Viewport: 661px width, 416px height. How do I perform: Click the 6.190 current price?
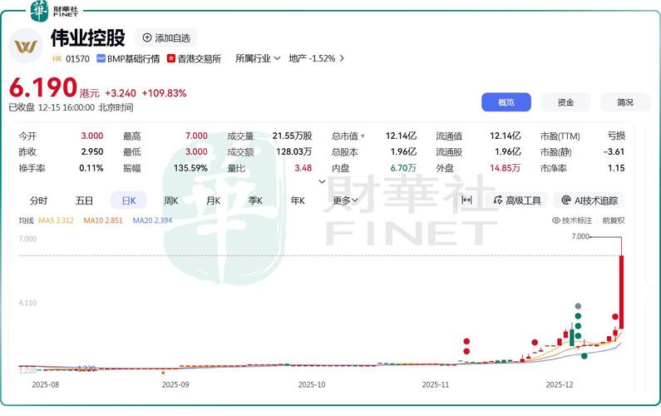pyautogui.click(x=43, y=87)
